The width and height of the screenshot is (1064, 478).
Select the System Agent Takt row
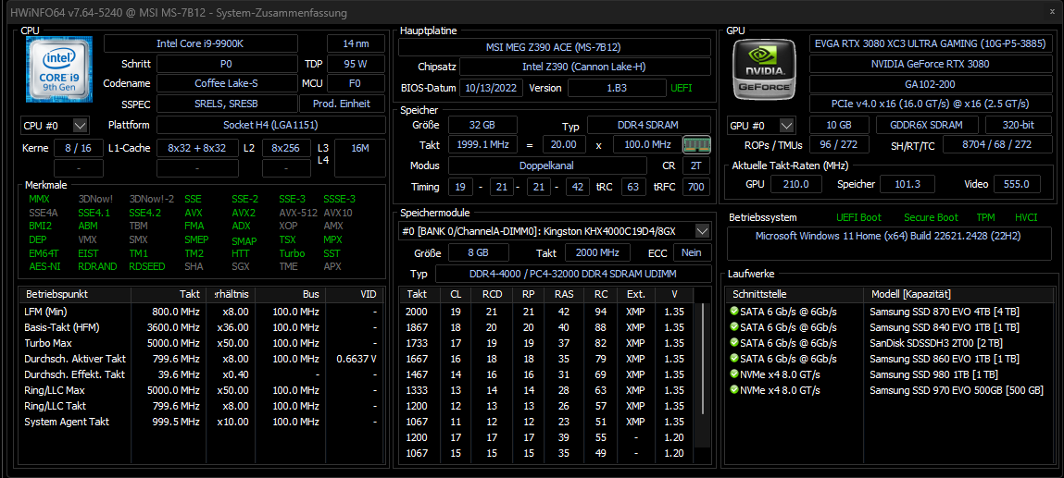[x=202, y=421]
